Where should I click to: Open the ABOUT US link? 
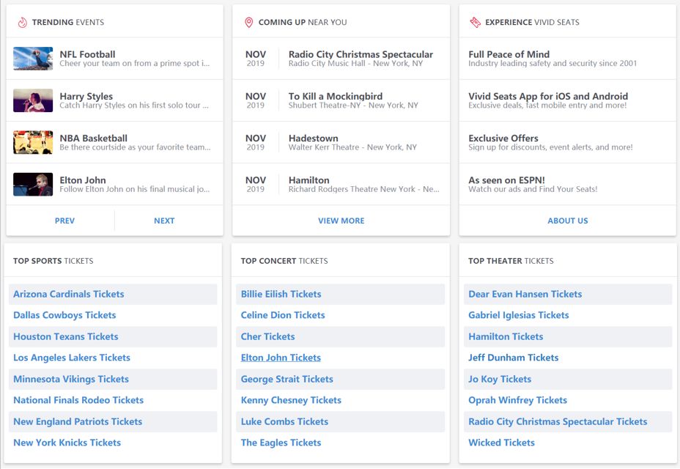567,221
